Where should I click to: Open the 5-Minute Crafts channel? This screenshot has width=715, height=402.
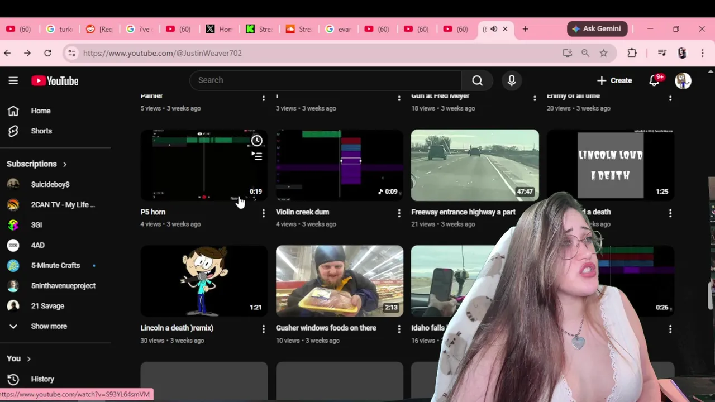click(x=55, y=265)
